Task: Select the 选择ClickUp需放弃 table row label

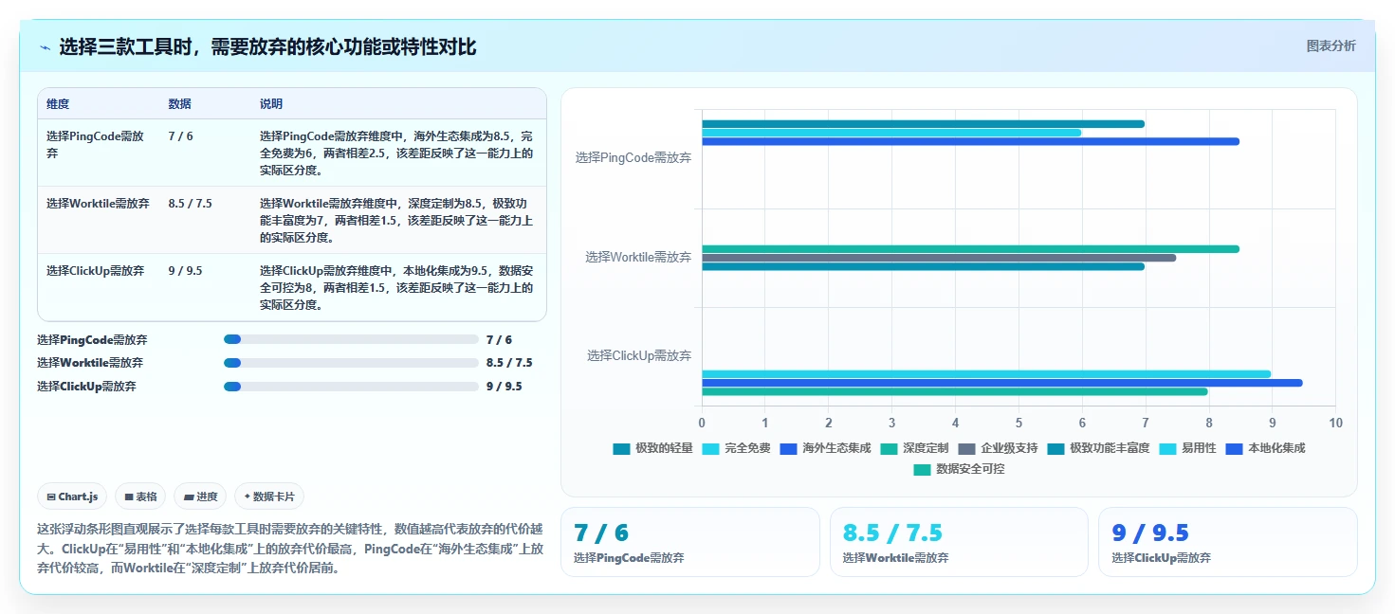Action: click(95, 271)
